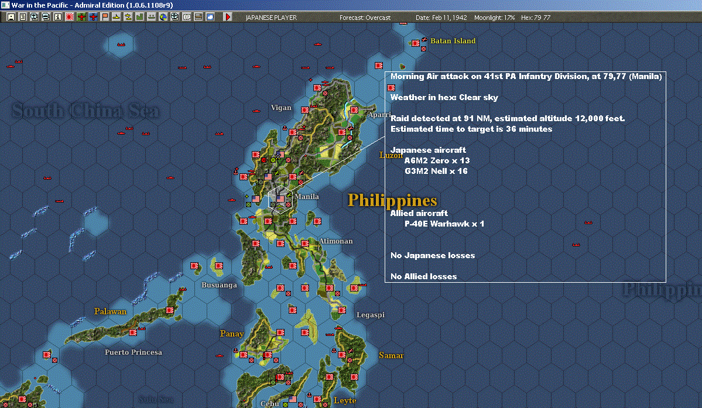
Task: Click the 'P-40E Warhawk x 1' report line
Action: 444,224
